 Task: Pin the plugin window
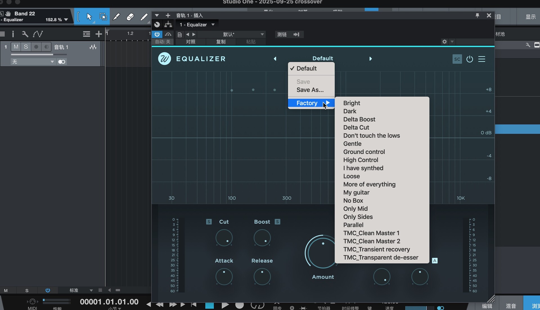click(x=477, y=15)
